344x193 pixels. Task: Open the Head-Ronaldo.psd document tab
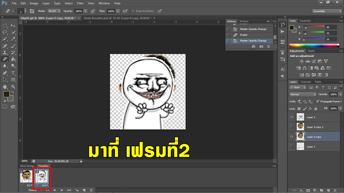(x=117, y=18)
